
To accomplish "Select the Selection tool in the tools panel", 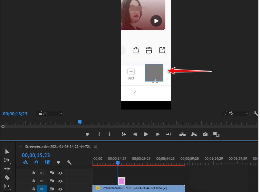I will [x=7, y=151].
